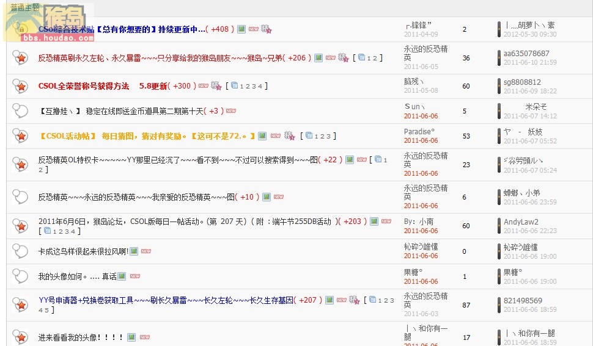Open thread 进来看看我的头像
The height and width of the screenshot is (346, 593).
click(x=81, y=337)
